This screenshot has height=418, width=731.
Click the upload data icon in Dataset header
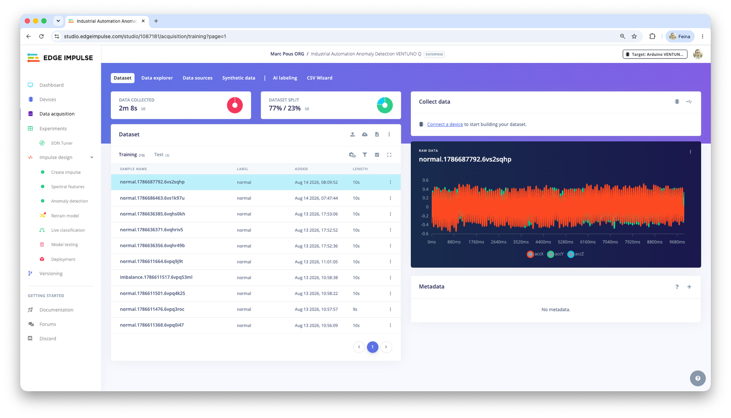tap(352, 134)
